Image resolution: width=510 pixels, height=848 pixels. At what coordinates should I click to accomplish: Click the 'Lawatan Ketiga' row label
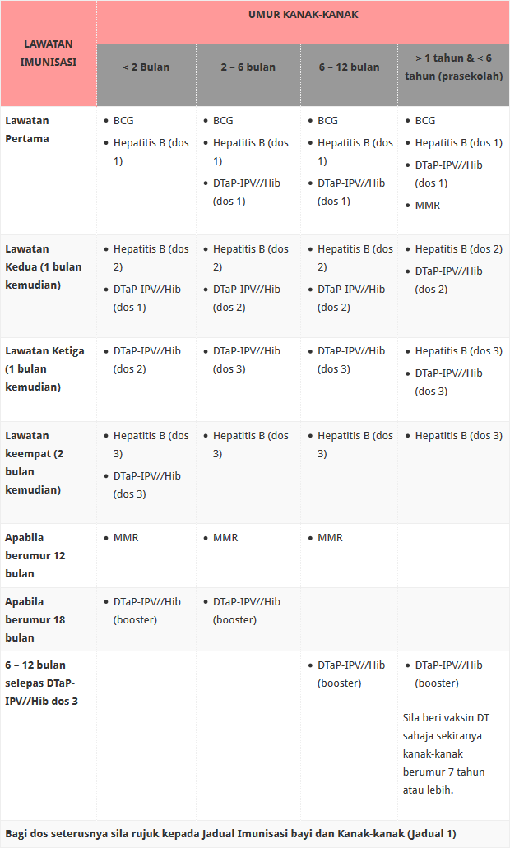coord(44,368)
